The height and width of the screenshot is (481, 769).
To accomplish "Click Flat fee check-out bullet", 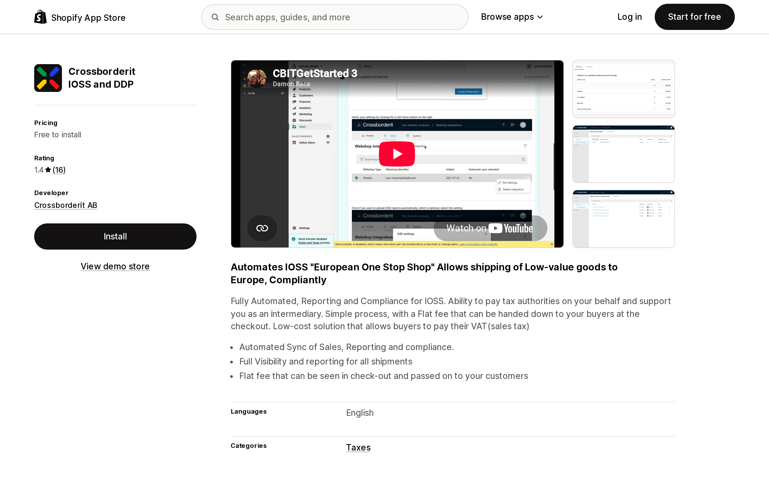I will pos(383,376).
